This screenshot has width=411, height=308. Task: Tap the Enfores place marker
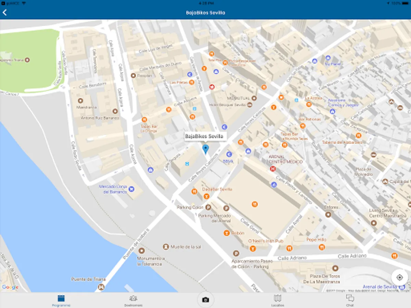[328, 215]
